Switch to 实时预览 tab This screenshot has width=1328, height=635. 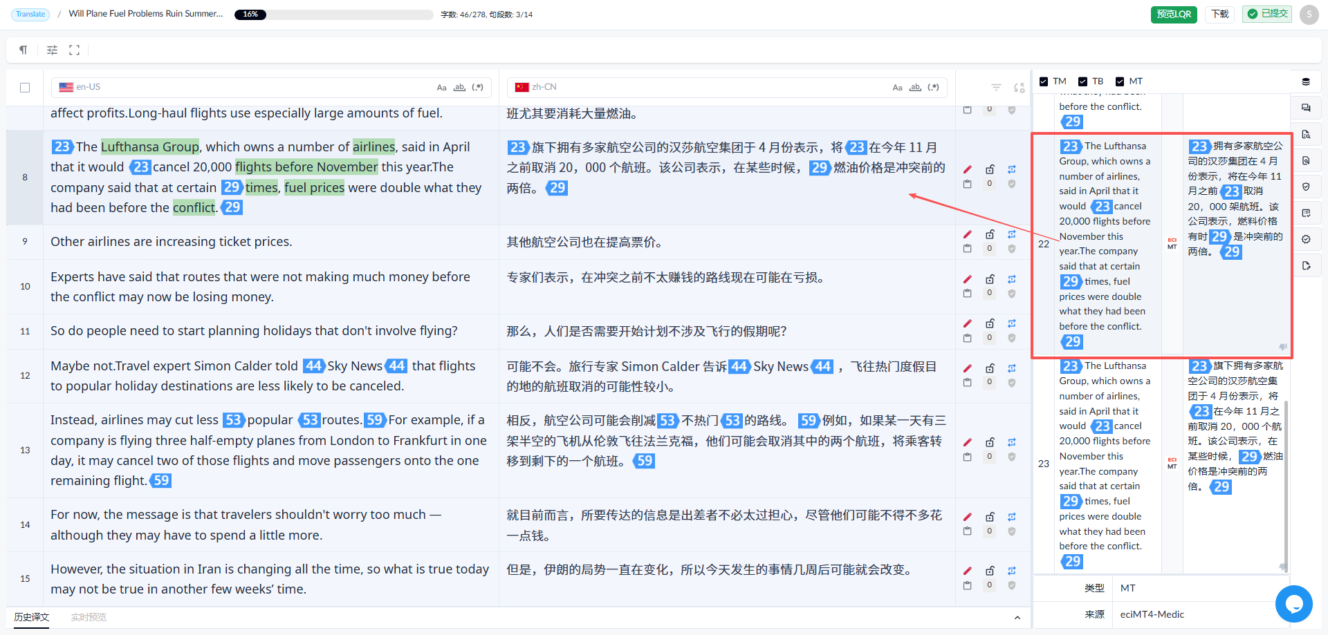pyautogui.click(x=89, y=617)
